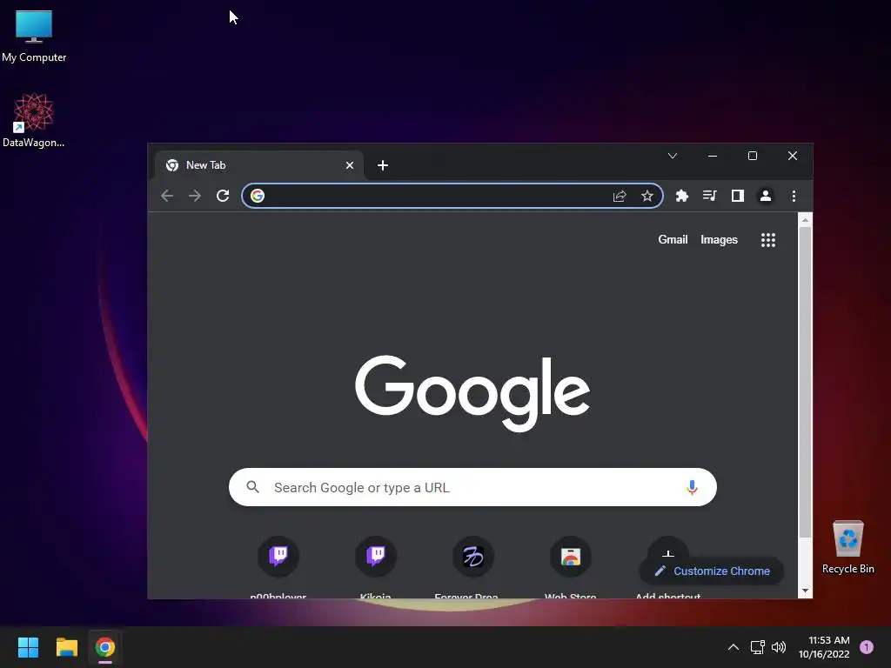Open a new tab with the plus button
The width and height of the screenshot is (891, 668).
pyautogui.click(x=383, y=165)
